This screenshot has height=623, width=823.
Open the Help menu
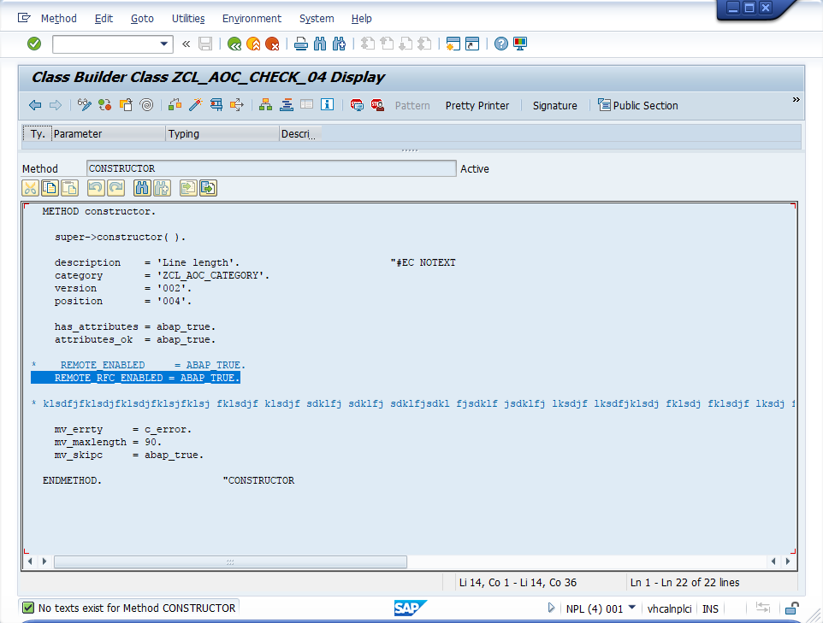pos(362,18)
